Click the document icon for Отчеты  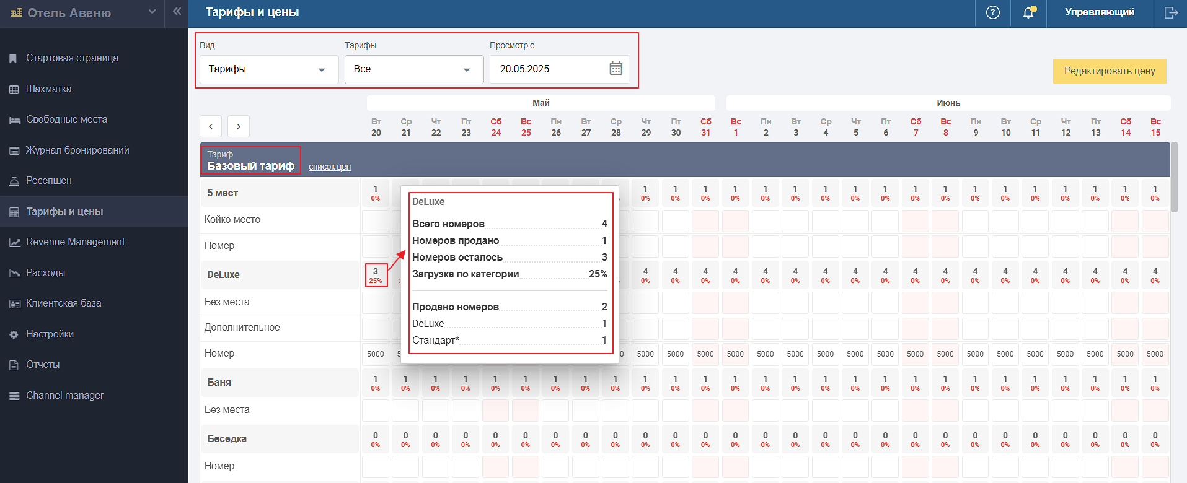coord(14,365)
